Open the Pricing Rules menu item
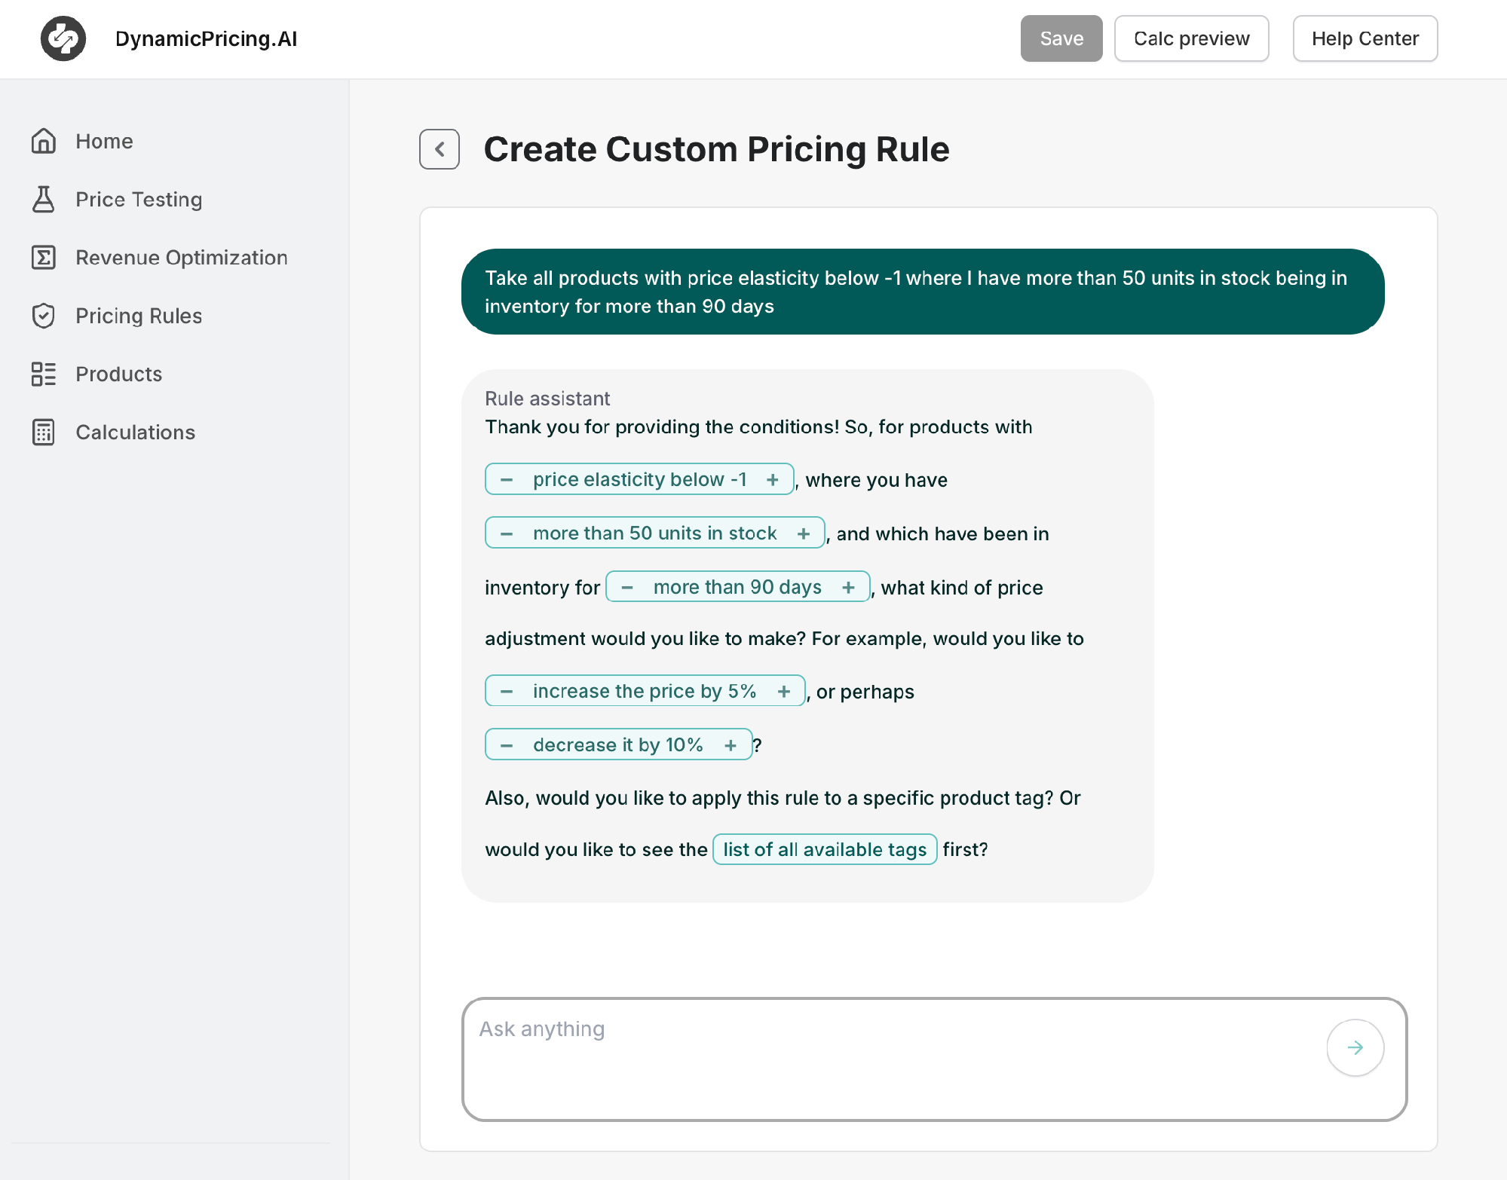1507x1180 pixels. pos(139,316)
